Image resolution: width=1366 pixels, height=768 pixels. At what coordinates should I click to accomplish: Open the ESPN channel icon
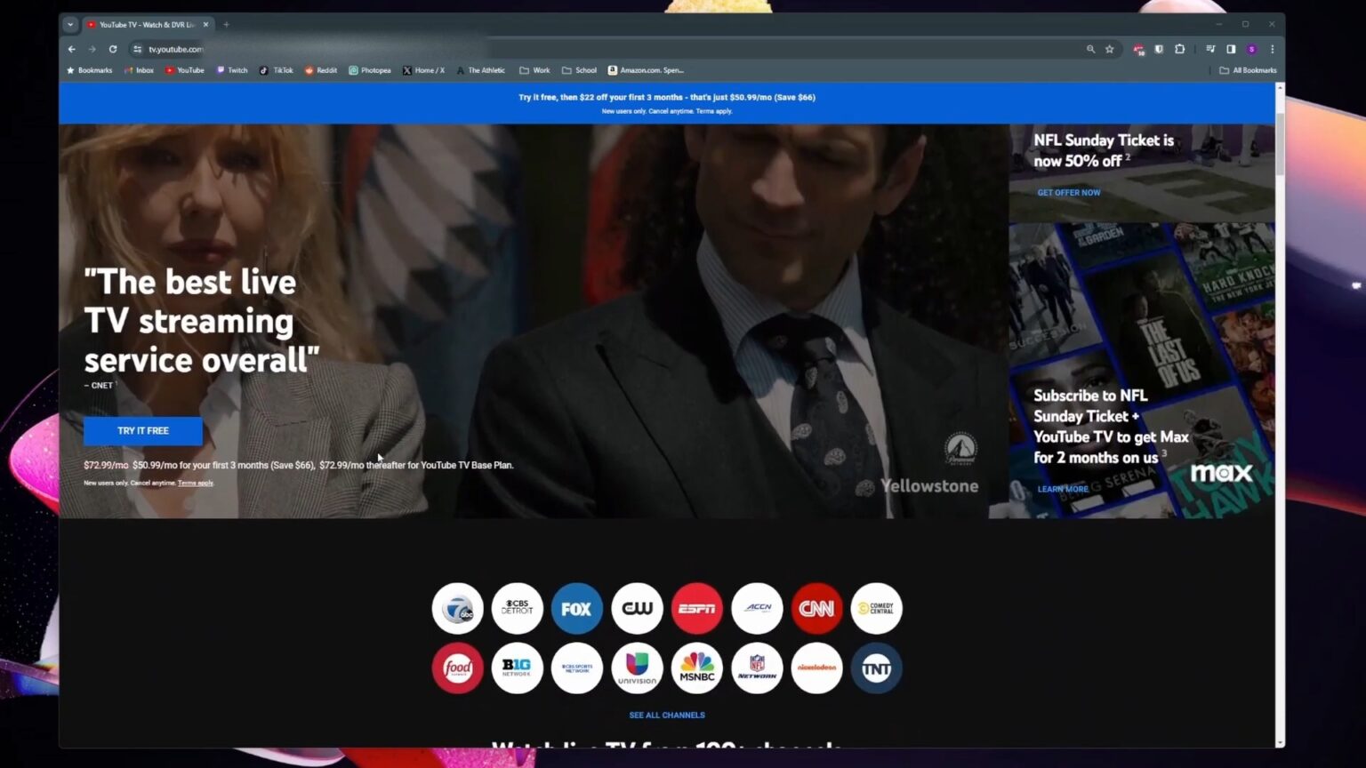pos(696,608)
